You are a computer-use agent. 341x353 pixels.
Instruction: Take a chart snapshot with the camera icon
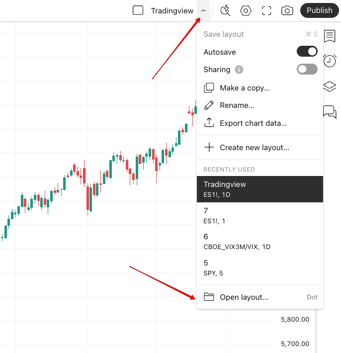(x=287, y=10)
